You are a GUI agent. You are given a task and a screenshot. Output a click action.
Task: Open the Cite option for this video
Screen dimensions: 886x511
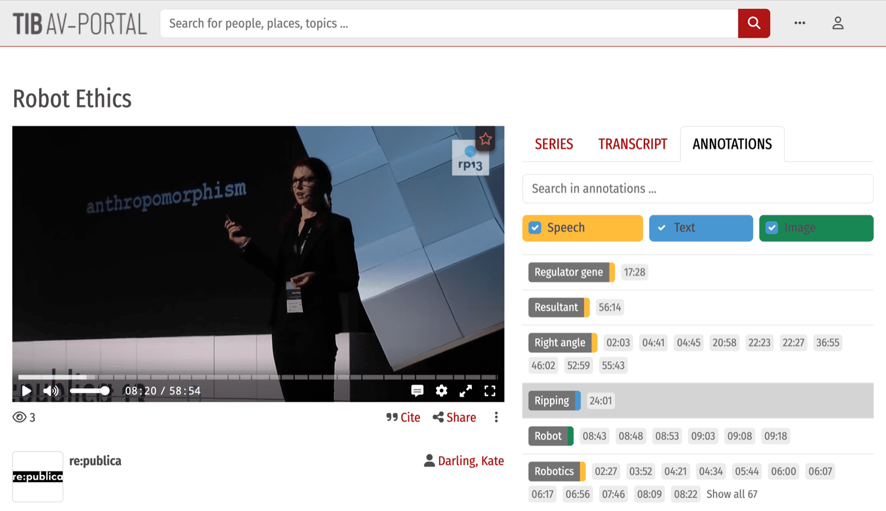(404, 417)
